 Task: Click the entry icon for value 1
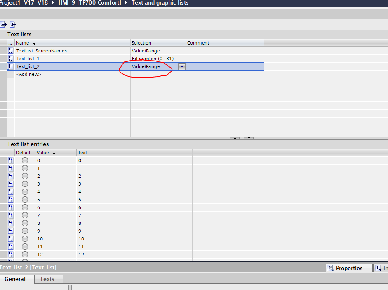pyautogui.click(x=11, y=168)
